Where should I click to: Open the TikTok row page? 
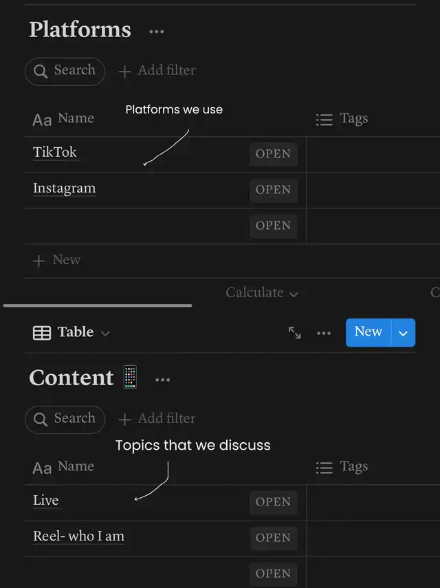273,154
